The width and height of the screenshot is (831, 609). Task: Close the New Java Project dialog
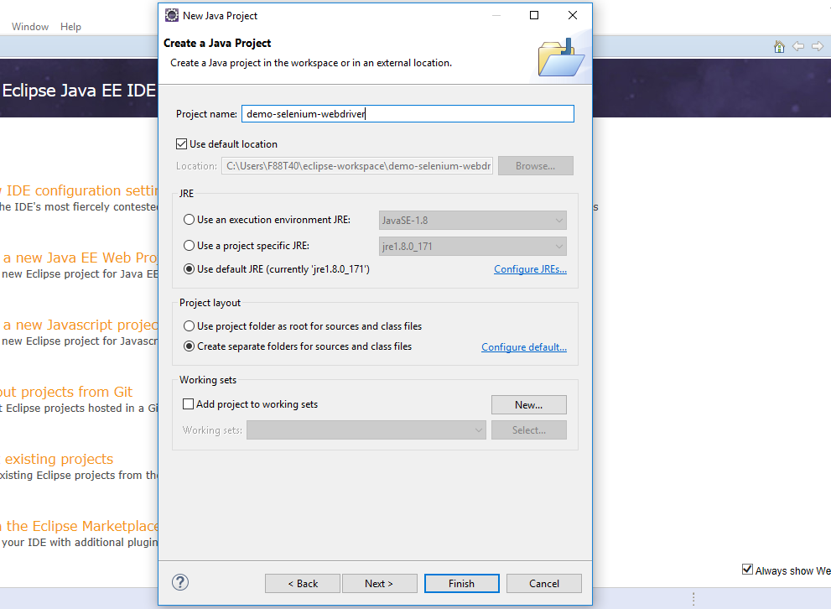tap(573, 15)
